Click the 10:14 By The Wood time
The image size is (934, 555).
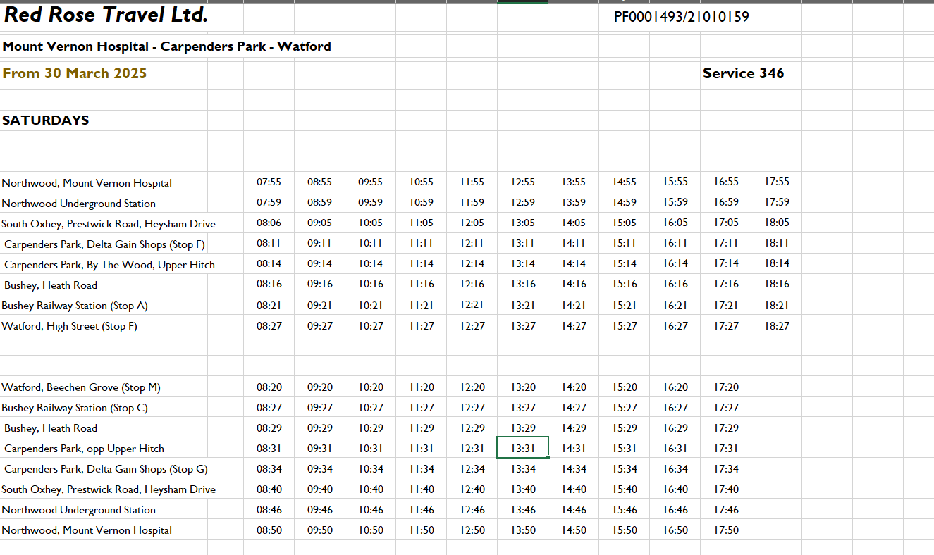[371, 263]
